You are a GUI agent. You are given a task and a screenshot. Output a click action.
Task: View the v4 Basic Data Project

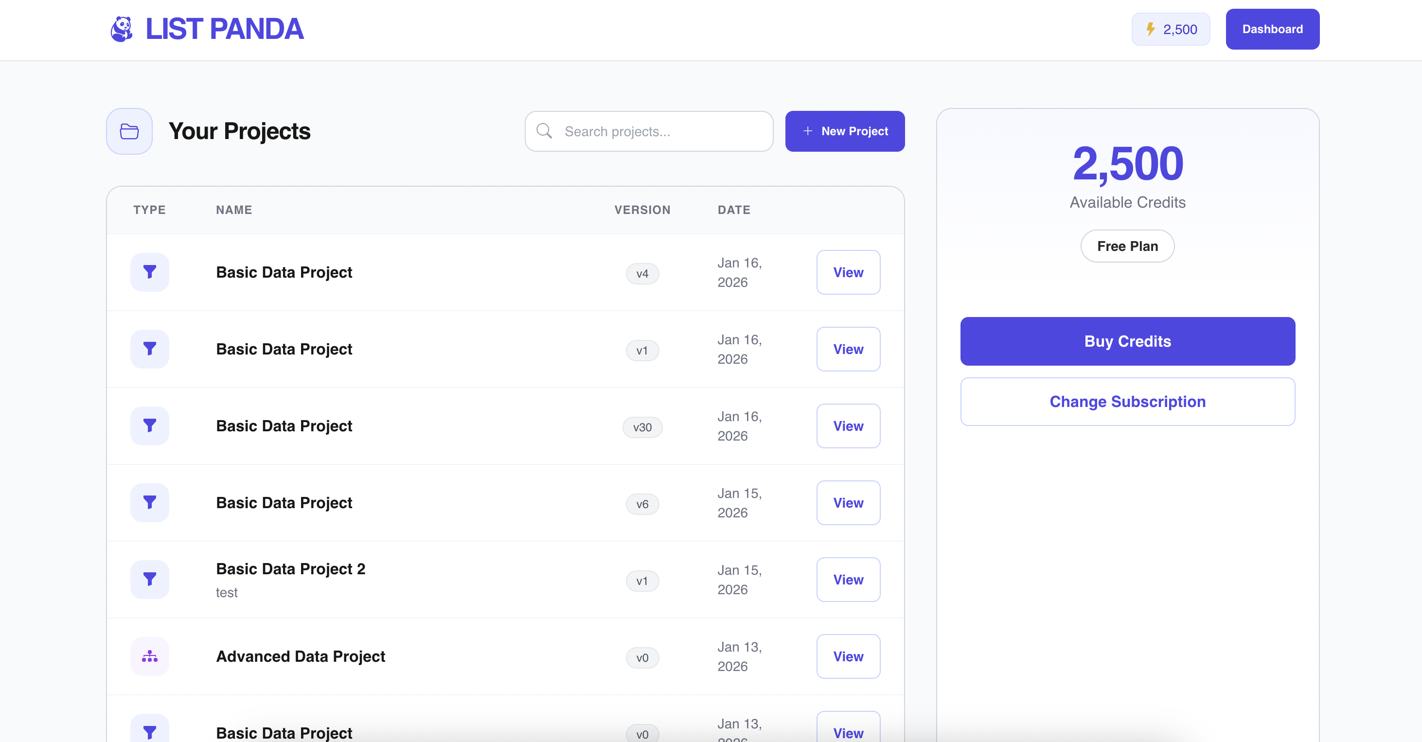(x=848, y=272)
